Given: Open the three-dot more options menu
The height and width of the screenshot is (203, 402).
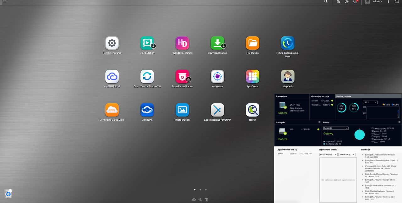Looking at the screenshot, I should (x=388, y=2).
